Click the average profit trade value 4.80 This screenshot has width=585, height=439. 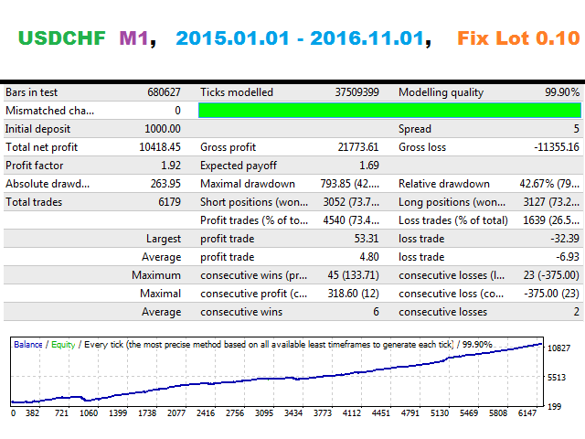coord(369,257)
